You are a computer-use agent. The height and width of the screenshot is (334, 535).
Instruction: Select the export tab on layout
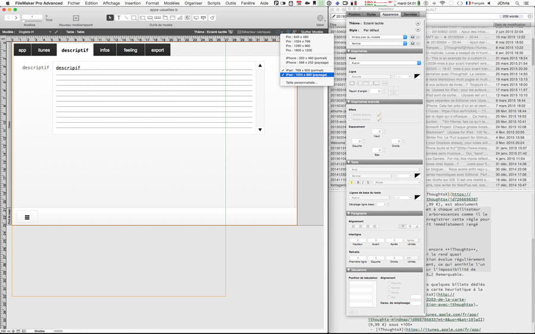(x=158, y=50)
